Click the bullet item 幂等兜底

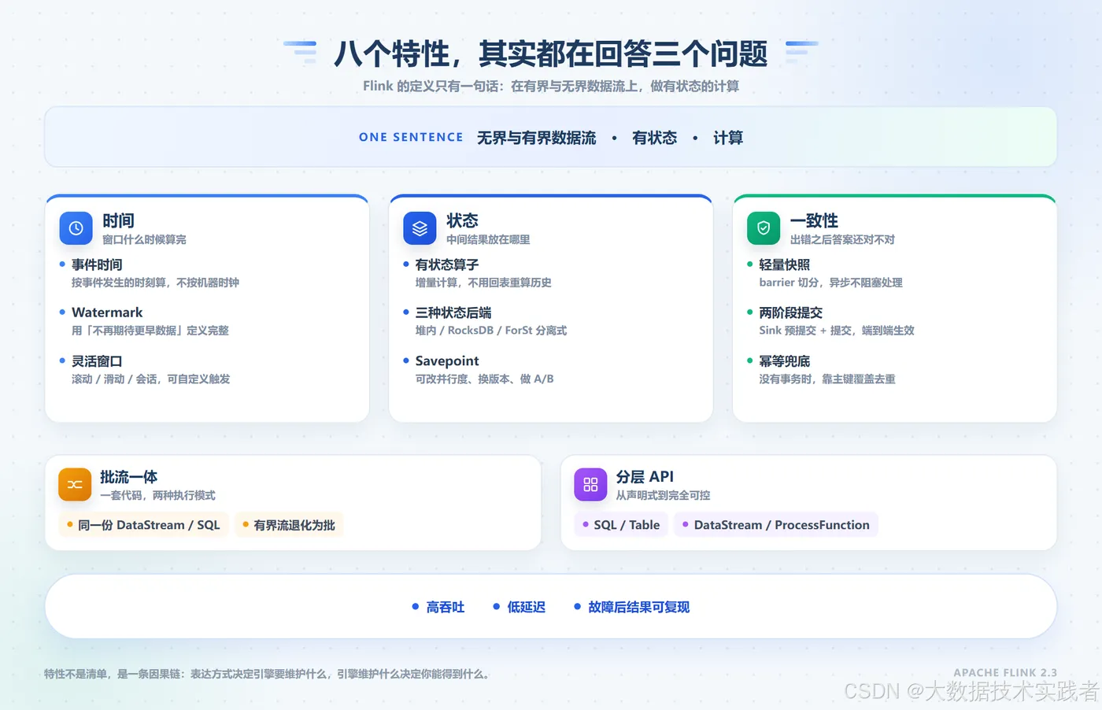(x=784, y=361)
